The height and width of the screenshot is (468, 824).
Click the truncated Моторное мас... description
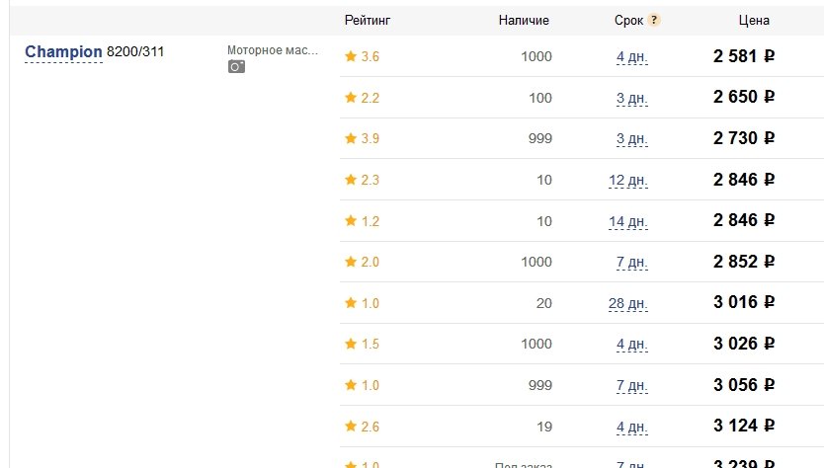[x=273, y=50]
